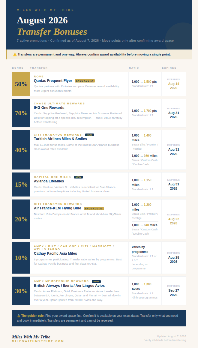The image size is (198, 348).
Task: Click the 40% Turkish Airlines bonus tile
Action: click(21, 150)
